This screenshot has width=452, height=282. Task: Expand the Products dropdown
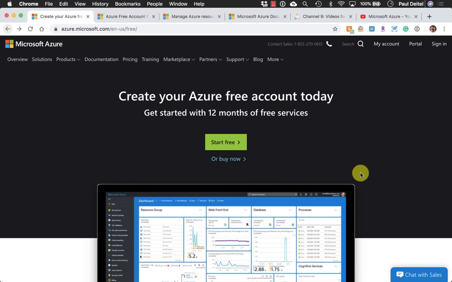(68, 59)
